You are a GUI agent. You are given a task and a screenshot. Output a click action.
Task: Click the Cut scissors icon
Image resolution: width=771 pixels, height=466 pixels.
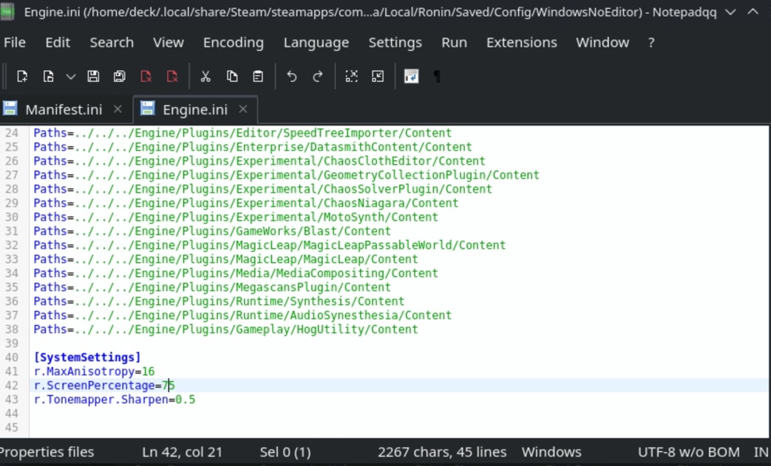tap(206, 76)
